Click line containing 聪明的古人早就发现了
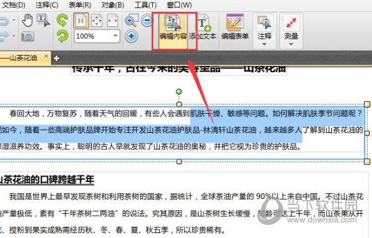 (151, 147)
